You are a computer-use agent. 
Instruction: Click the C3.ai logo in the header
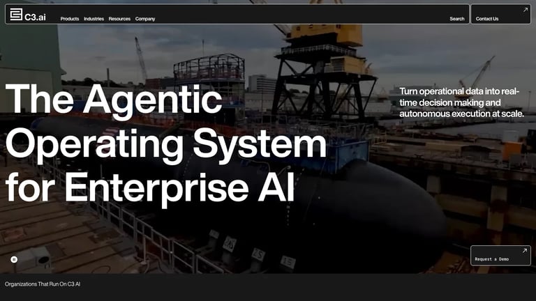[x=28, y=15]
